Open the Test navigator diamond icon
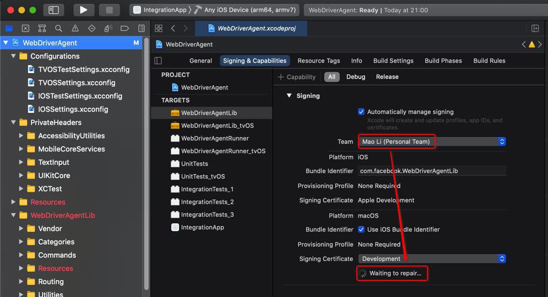This screenshot has width=548, height=297. 92,28
